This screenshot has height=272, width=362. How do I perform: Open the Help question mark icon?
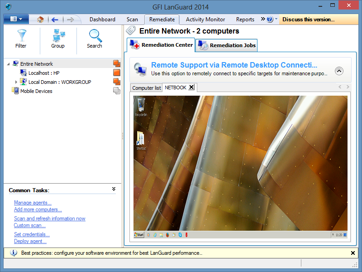coord(270,19)
